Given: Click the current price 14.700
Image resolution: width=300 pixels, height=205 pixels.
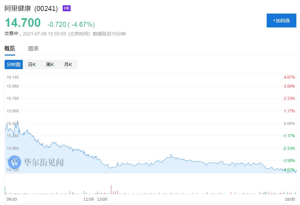Looking at the screenshot, I should [x=22, y=23].
